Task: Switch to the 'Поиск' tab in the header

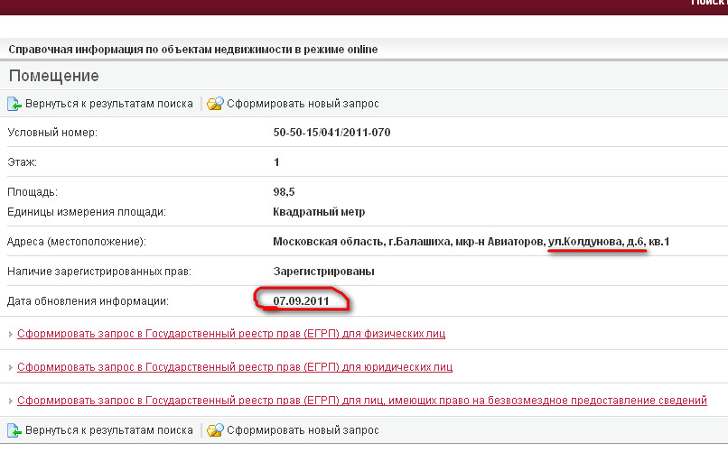Action: (708, 4)
